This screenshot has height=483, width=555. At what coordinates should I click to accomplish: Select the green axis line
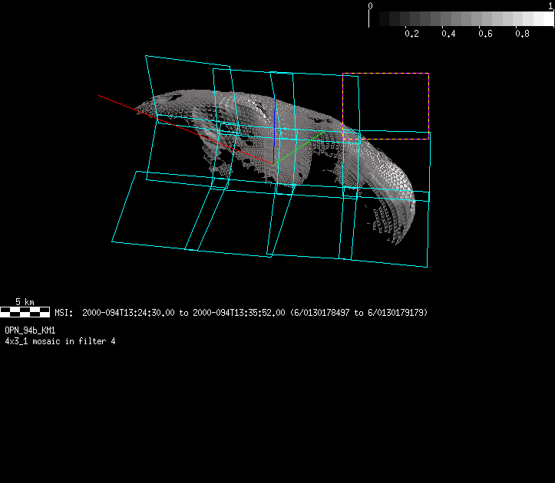click(299, 147)
